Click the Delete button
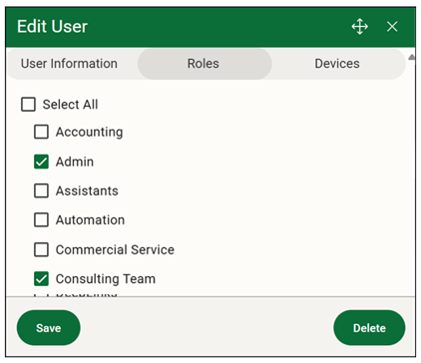The image size is (421, 363). 369,328
